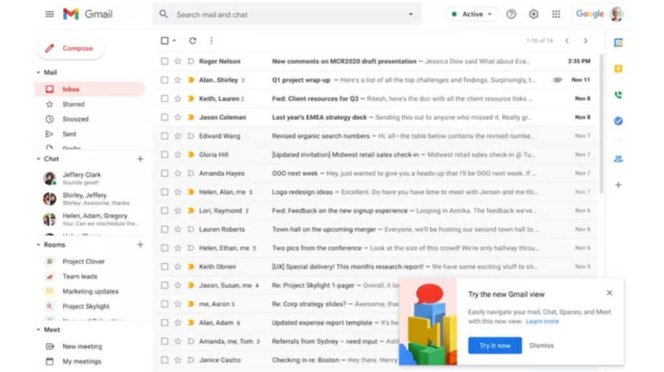Open the Active status dropdown
The width and height of the screenshot is (664, 372).
click(471, 14)
